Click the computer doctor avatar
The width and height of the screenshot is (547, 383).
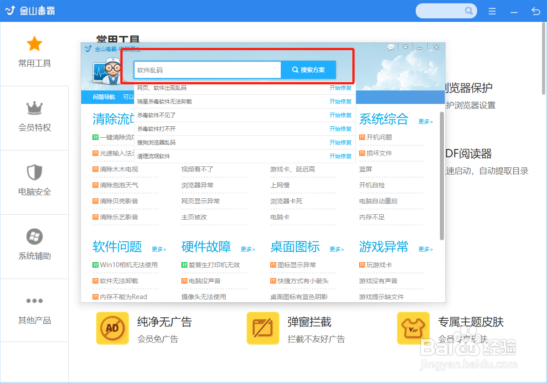tap(107, 72)
